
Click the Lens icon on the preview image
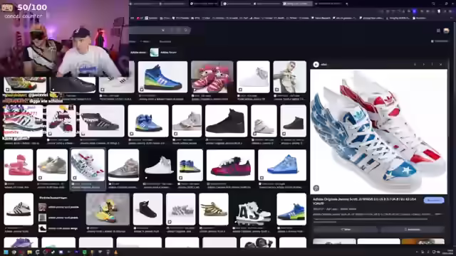(316, 188)
